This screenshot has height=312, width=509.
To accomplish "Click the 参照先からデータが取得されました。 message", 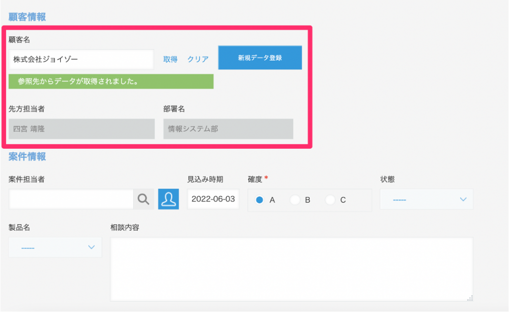I will [x=111, y=81].
